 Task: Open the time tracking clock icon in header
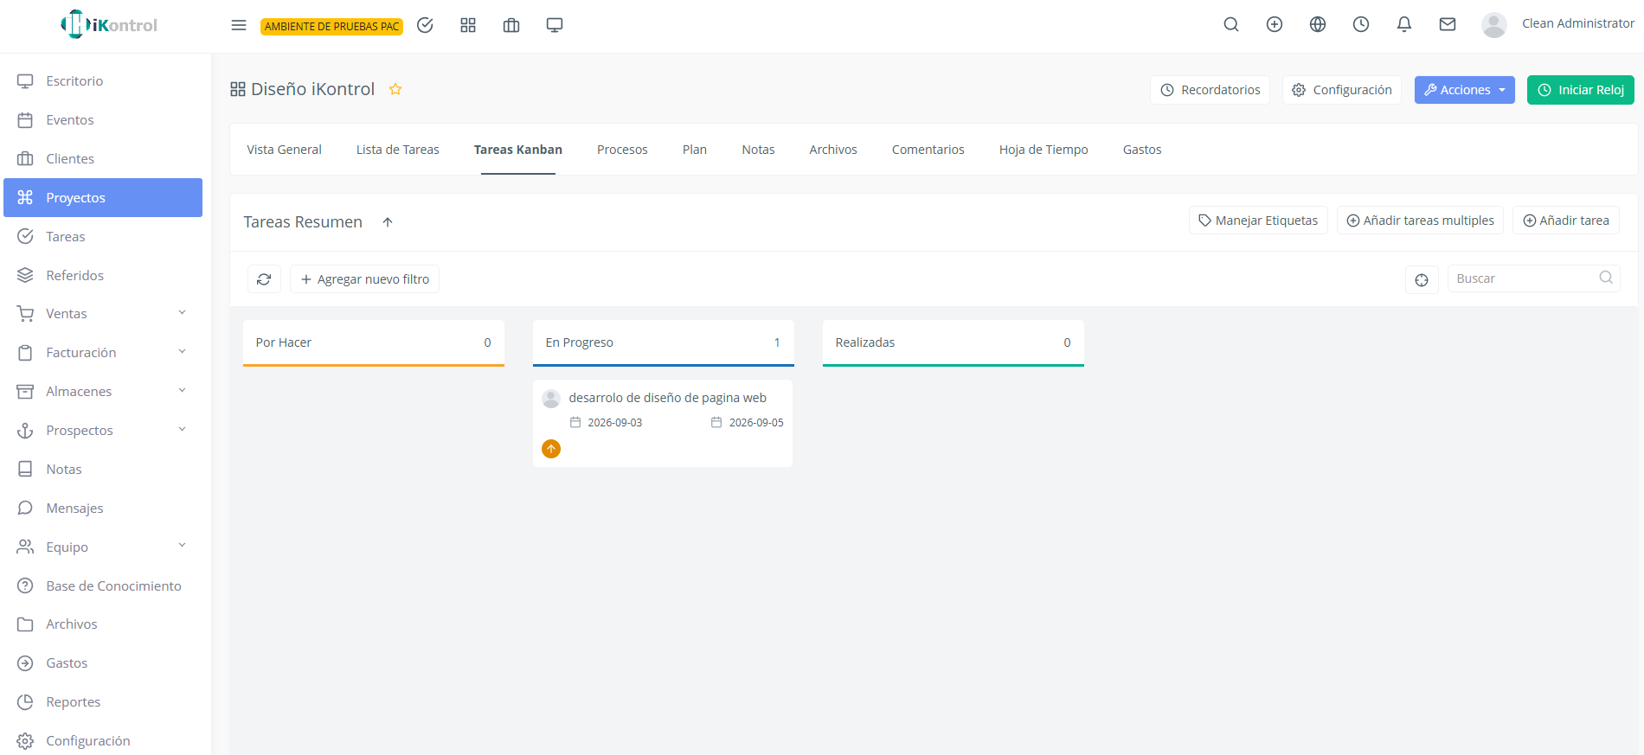pyautogui.click(x=1361, y=24)
